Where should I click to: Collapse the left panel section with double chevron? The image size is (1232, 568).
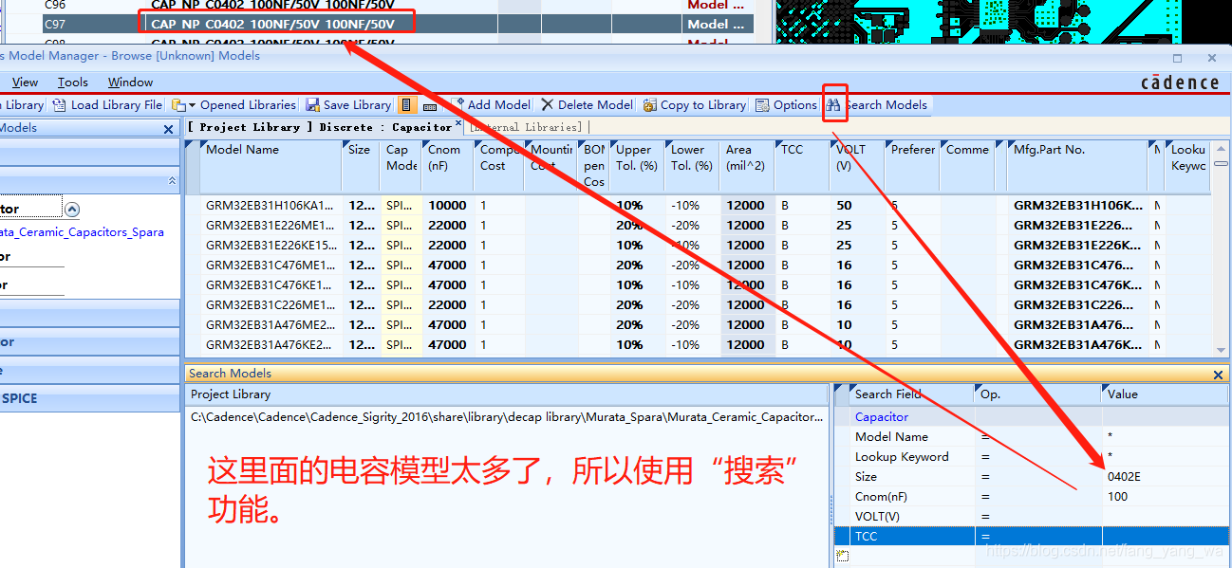[173, 180]
